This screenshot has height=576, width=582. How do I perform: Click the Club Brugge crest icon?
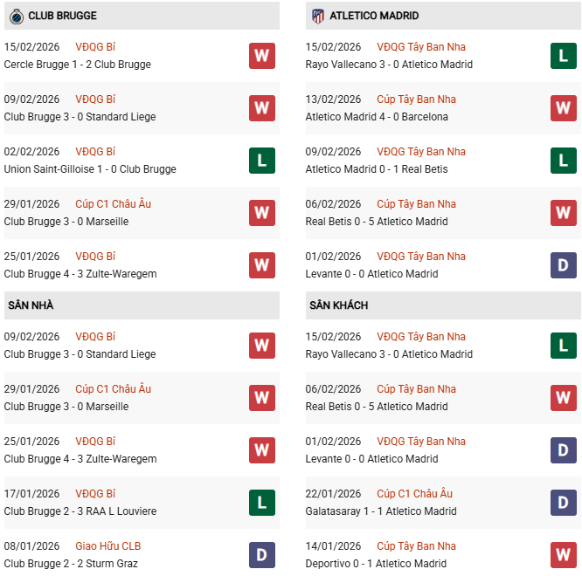point(16,16)
